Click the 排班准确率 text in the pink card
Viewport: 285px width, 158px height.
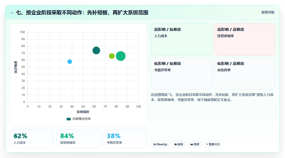pos(225,36)
